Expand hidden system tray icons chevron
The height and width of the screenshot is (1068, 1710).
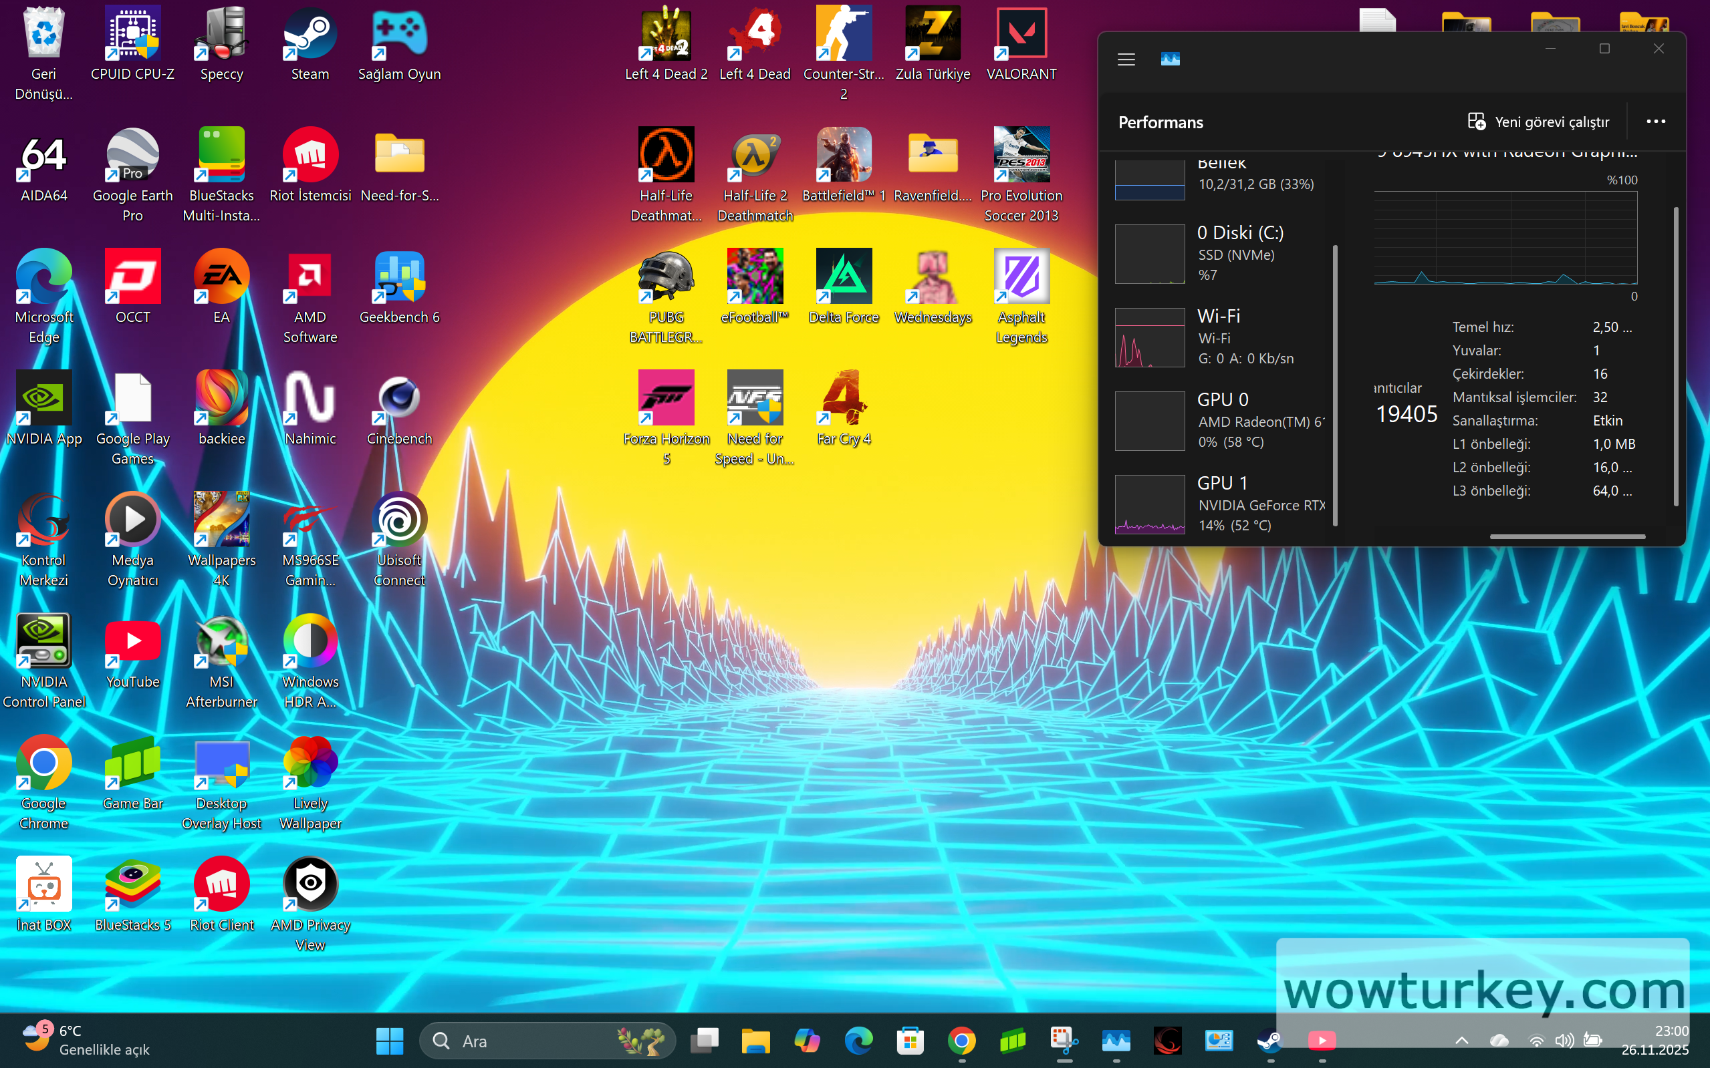coord(1462,1041)
